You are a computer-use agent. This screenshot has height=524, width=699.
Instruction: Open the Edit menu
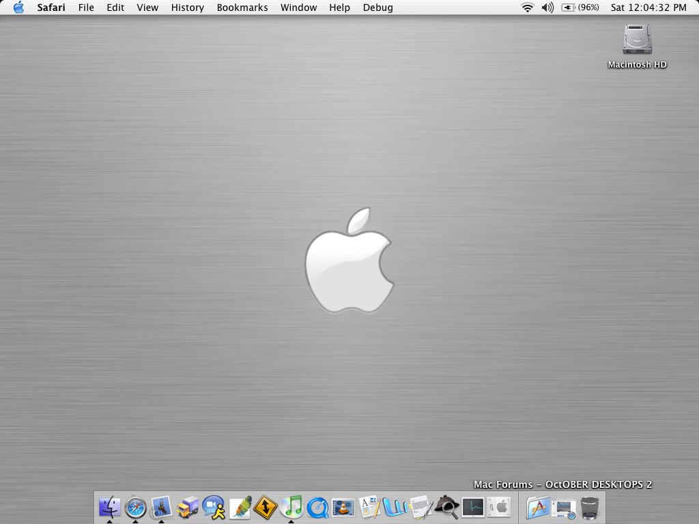pos(115,8)
